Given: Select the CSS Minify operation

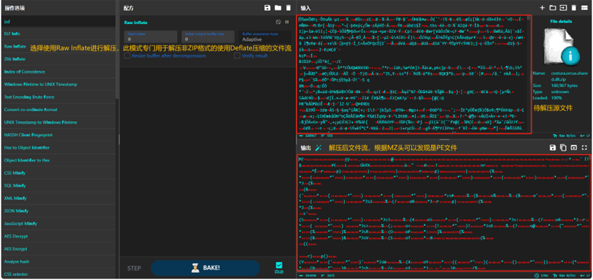Looking at the screenshot, I should coord(58,173).
